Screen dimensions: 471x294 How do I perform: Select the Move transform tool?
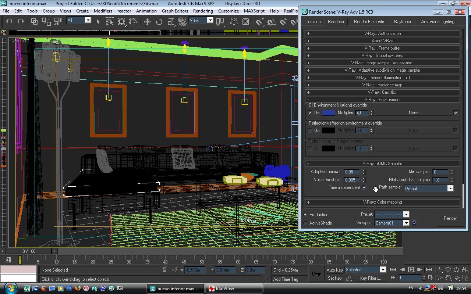(147, 22)
